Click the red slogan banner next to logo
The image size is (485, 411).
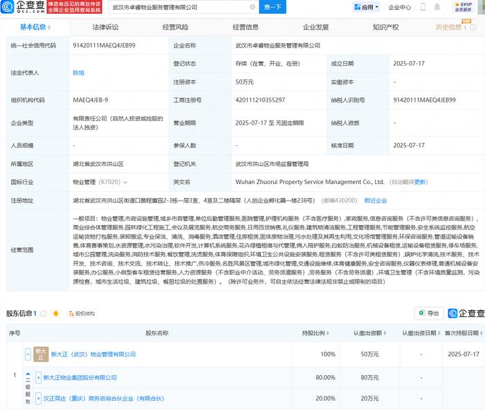tap(74, 7)
